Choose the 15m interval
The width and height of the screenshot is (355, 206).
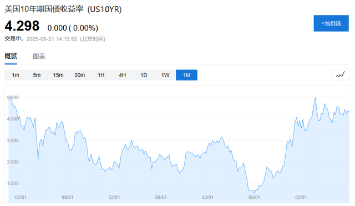58,75
